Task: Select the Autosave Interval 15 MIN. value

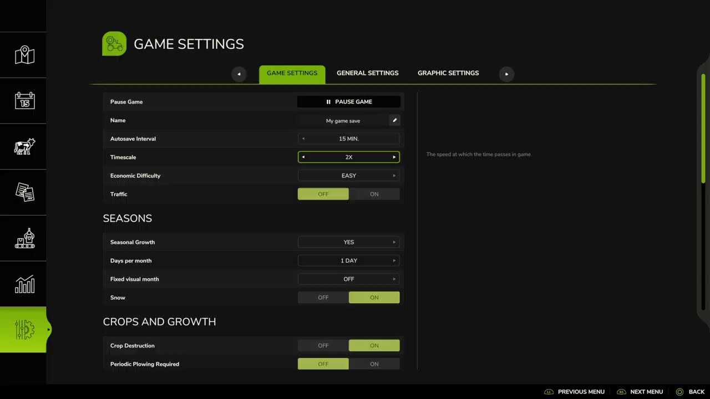Action: pos(349,139)
